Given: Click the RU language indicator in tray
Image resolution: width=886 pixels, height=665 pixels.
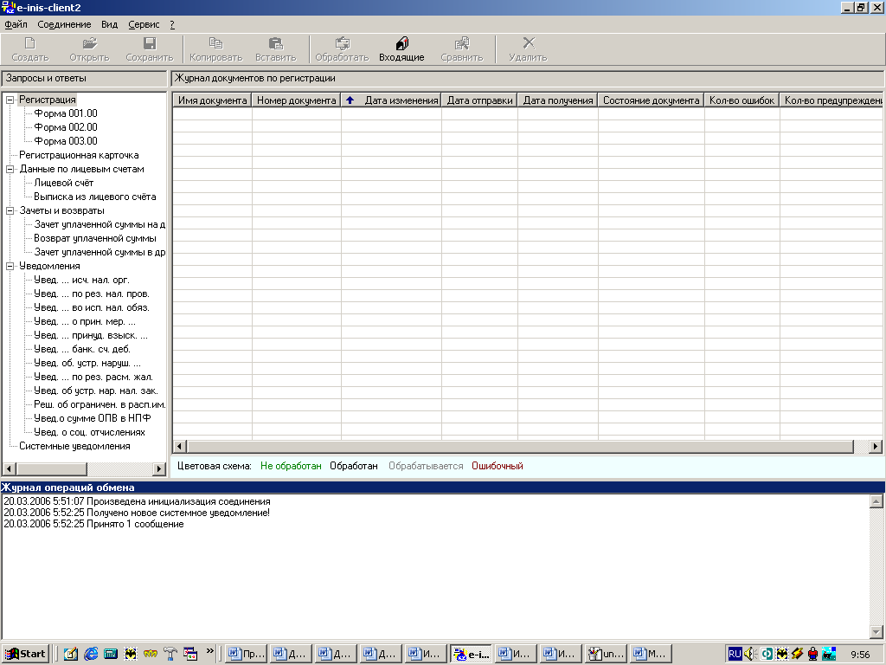Looking at the screenshot, I should click(x=734, y=654).
